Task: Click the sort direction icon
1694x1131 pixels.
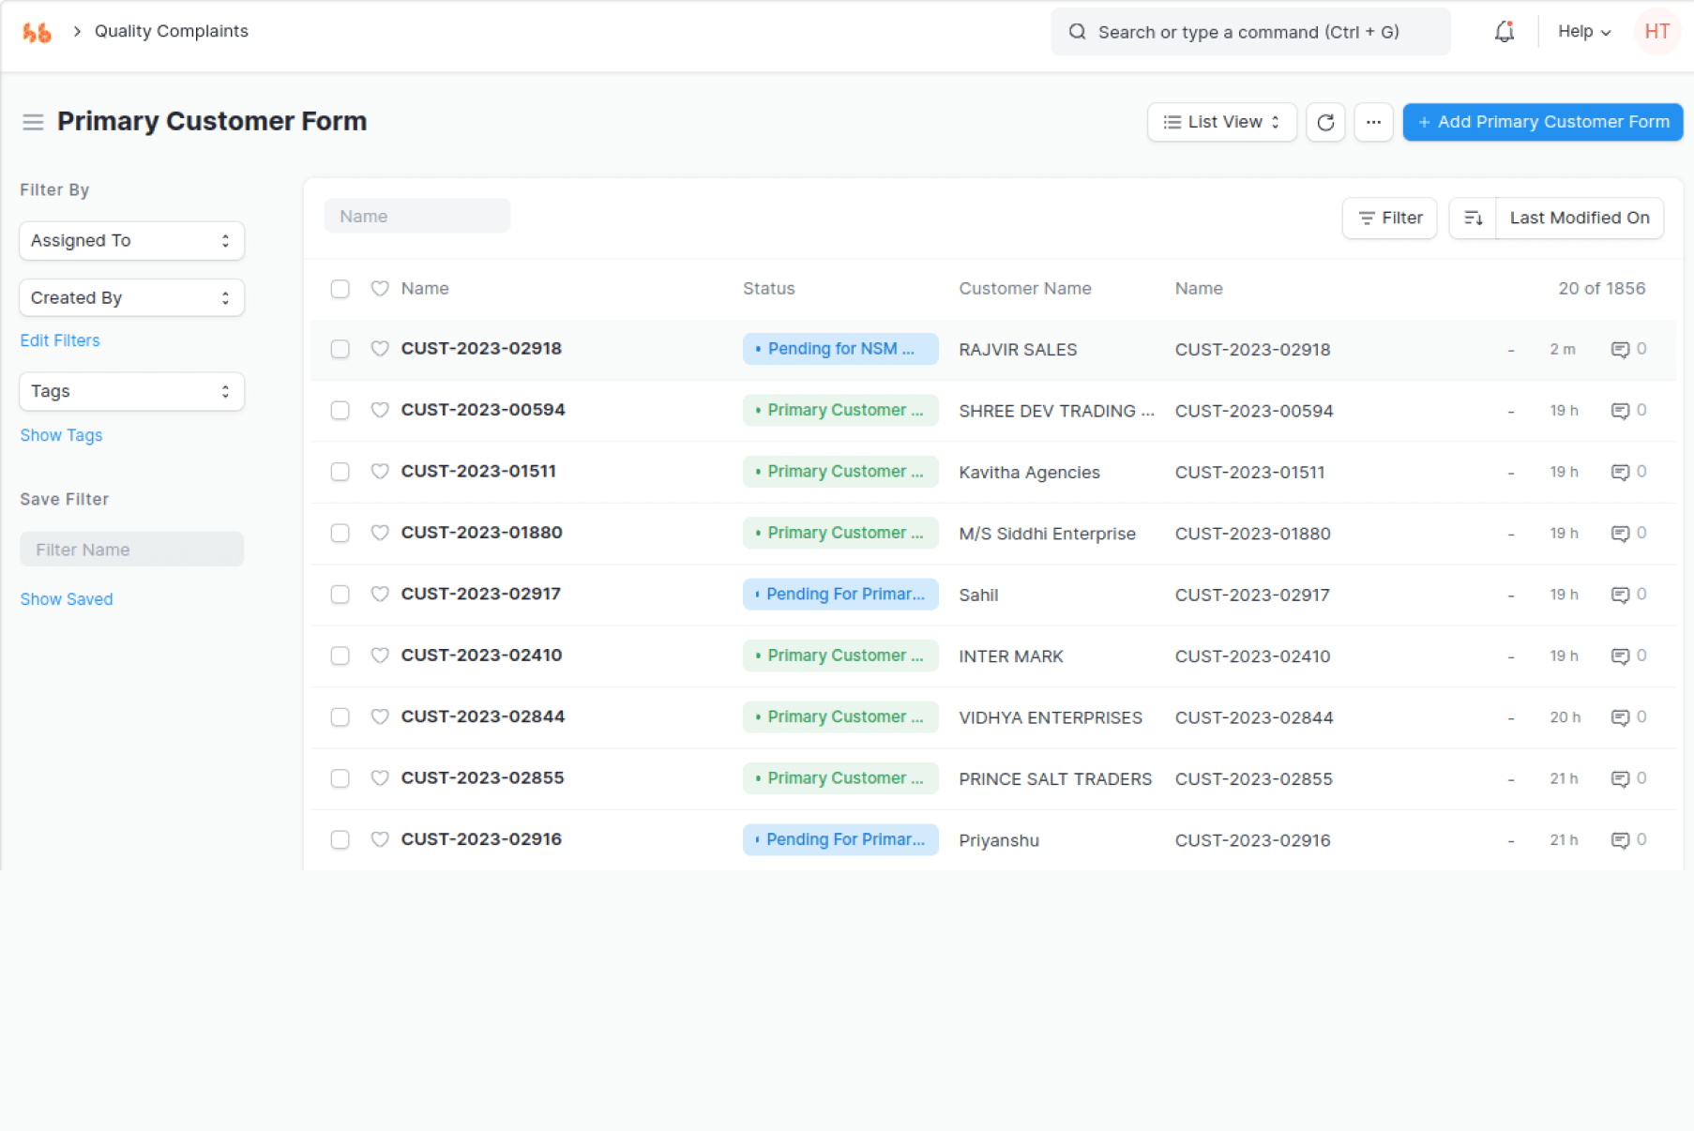Action: click(1473, 219)
